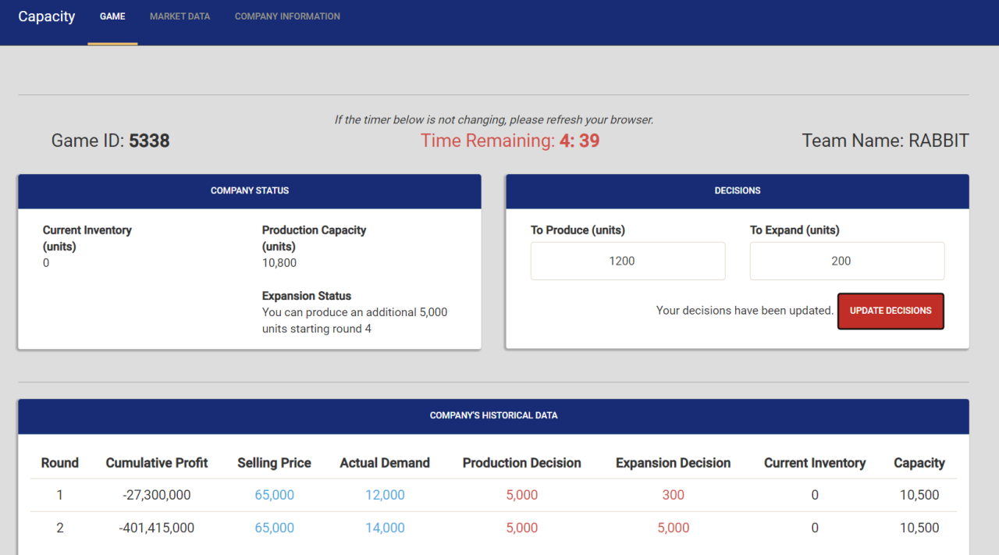Screen dimensions: 999x555
Task: Click the round number 1 cell
Action: tap(60, 495)
